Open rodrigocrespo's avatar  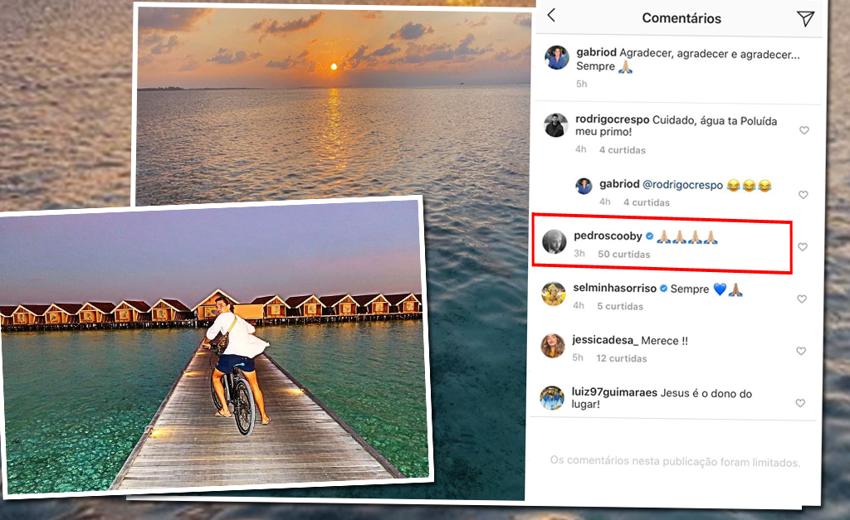pos(554,125)
